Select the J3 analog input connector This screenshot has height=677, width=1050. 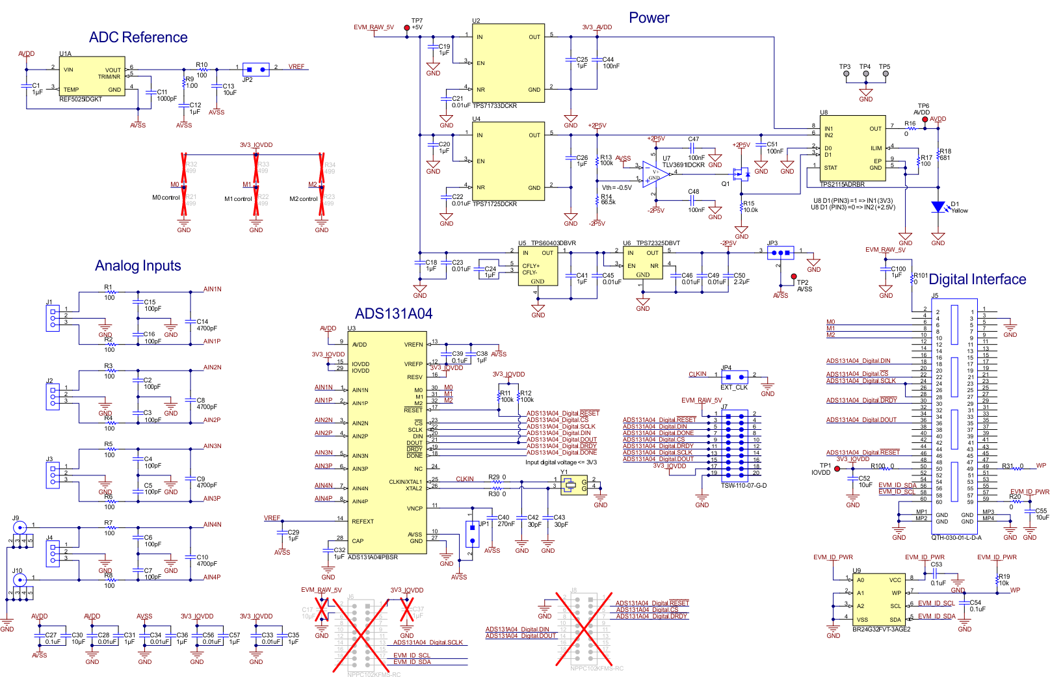click(x=52, y=475)
